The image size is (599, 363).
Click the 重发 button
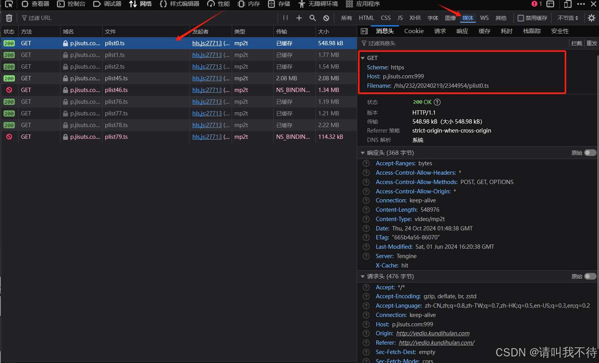(591, 43)
